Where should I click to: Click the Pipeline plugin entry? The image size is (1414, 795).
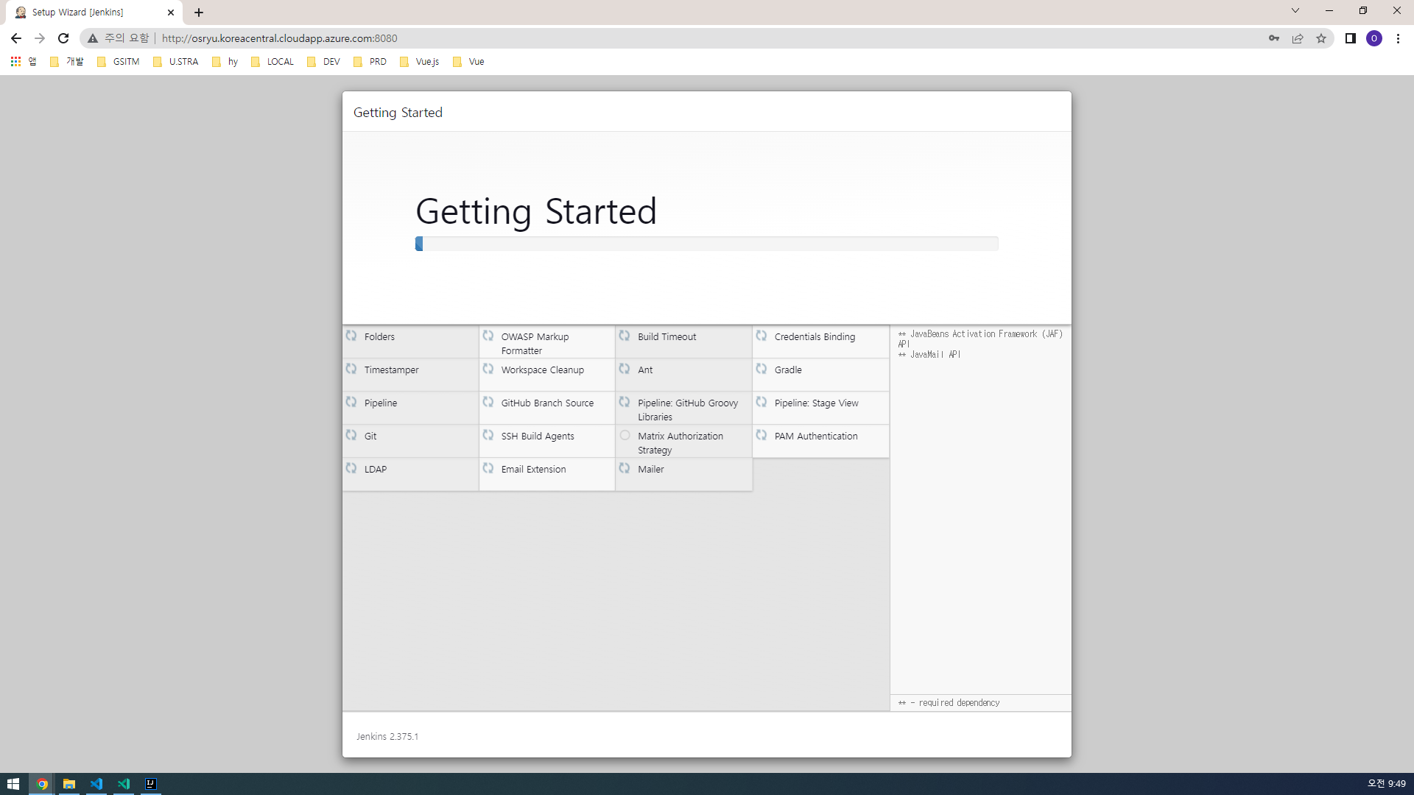[x=381, y=403]
